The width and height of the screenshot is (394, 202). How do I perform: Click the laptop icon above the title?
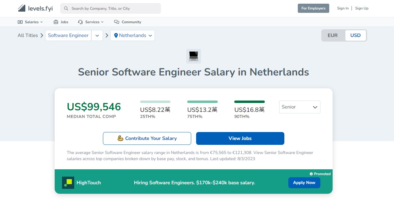(x=194, y=56)
